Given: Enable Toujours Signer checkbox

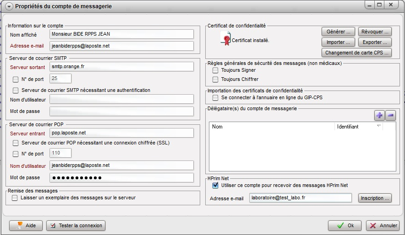Looking at the screenshot, I should point(215,70).
